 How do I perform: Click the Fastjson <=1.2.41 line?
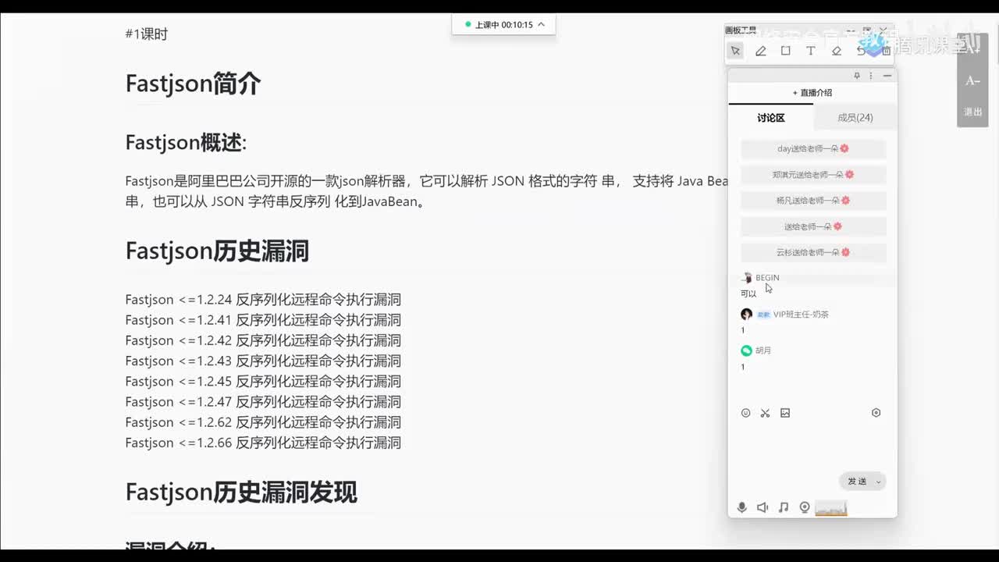click(x=263, y=320)
